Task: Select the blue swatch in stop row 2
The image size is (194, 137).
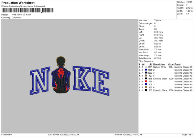Action: [x=146, y=70]
